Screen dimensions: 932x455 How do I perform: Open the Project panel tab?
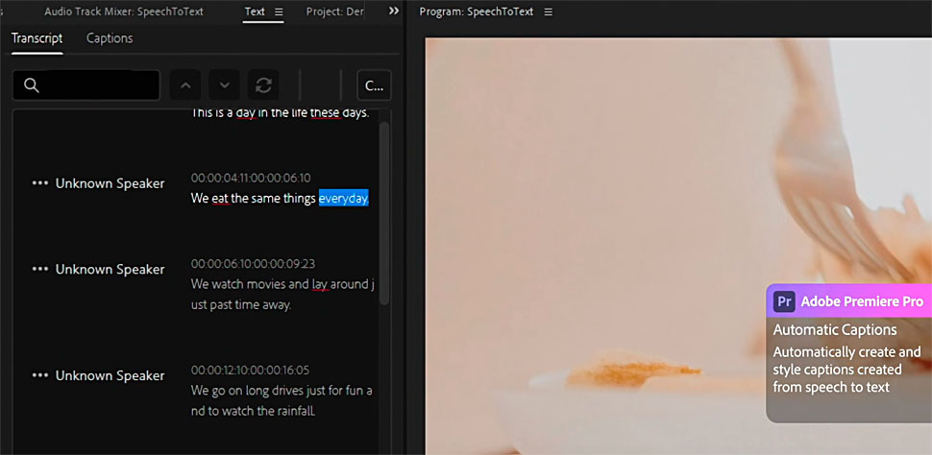(334, 12)
